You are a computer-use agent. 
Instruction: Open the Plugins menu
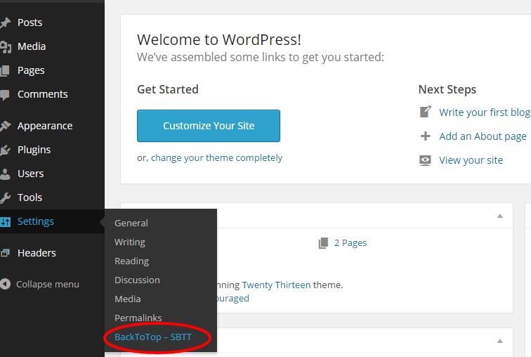point(34,150)
